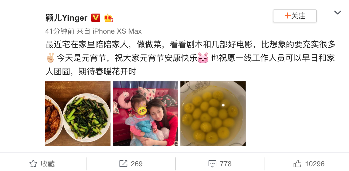
Task: Repost using the 269 count button
Action: click(x=131, y=164)
